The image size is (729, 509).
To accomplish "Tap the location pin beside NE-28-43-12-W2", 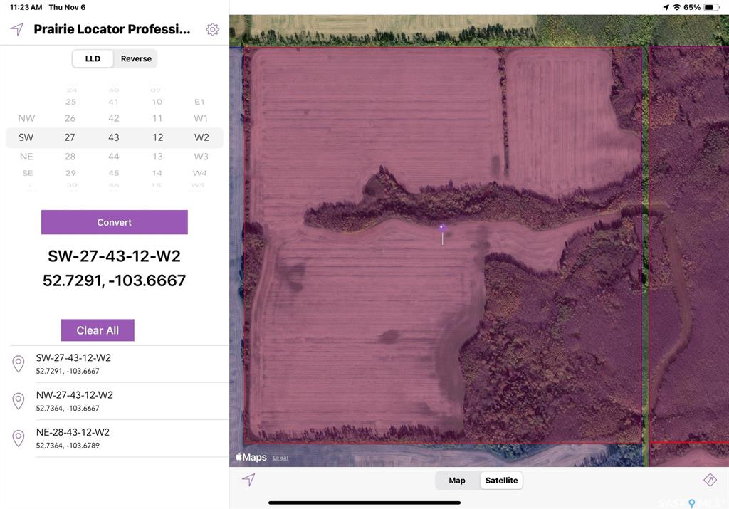I will click(x=19, y=437).
